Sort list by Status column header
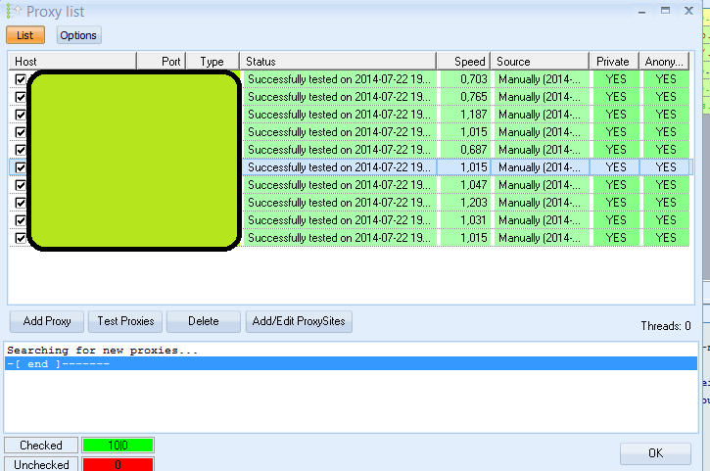Screen dimensions: 710x471 338,62
